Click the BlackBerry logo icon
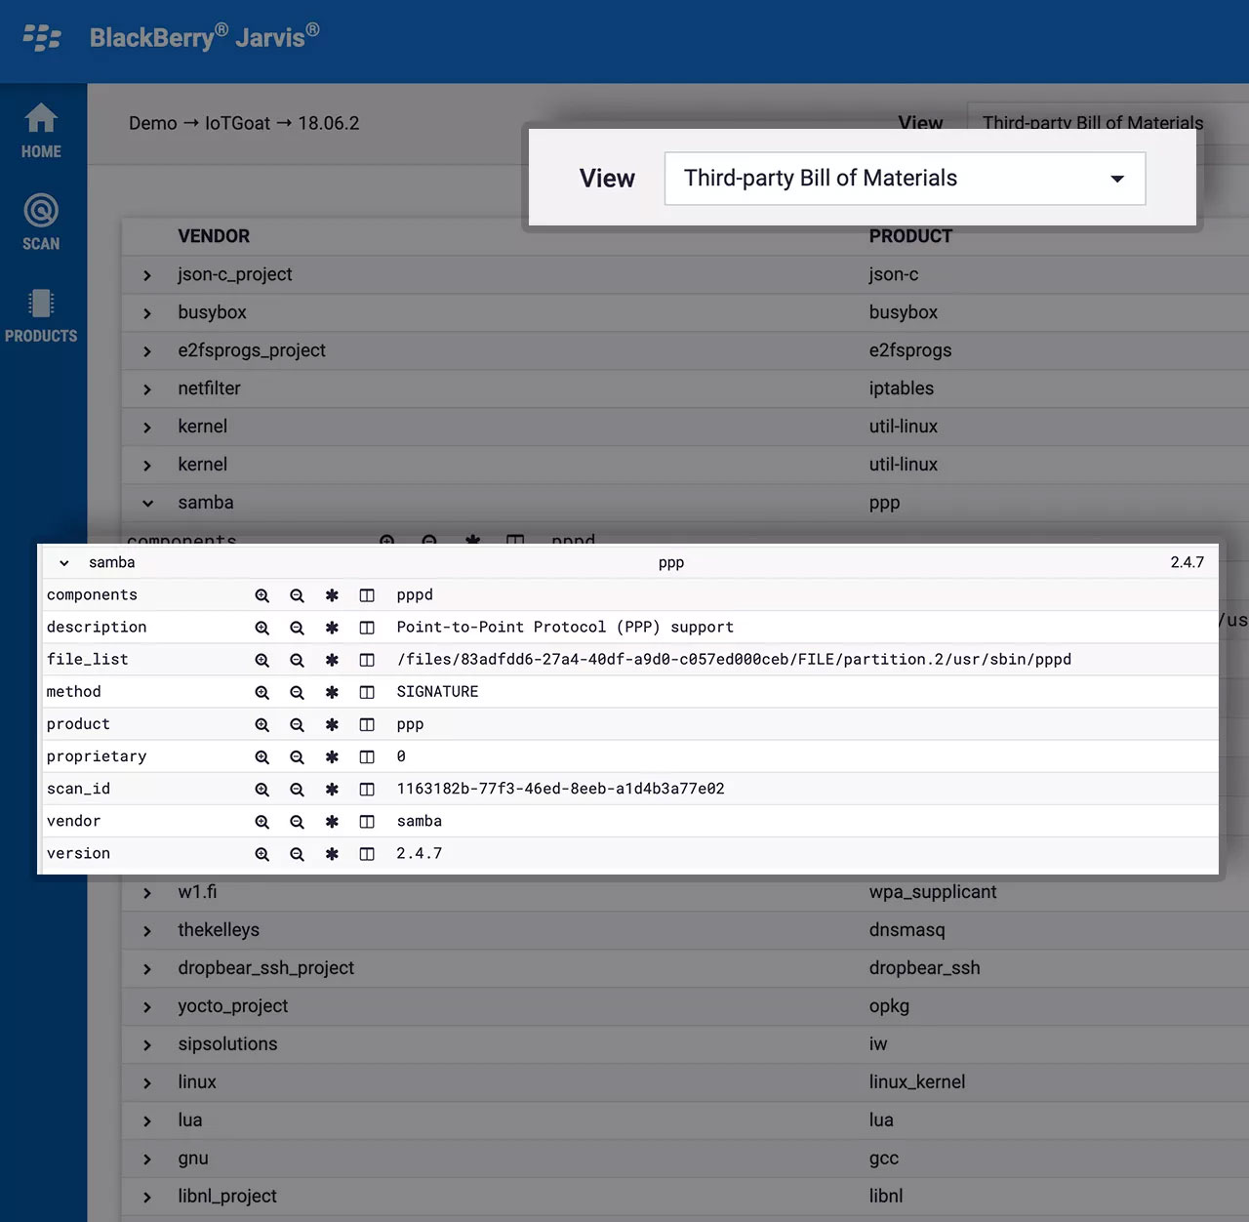 (x=42, y=38)
